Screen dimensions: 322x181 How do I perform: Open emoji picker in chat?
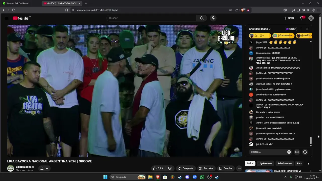click(289, 152)
